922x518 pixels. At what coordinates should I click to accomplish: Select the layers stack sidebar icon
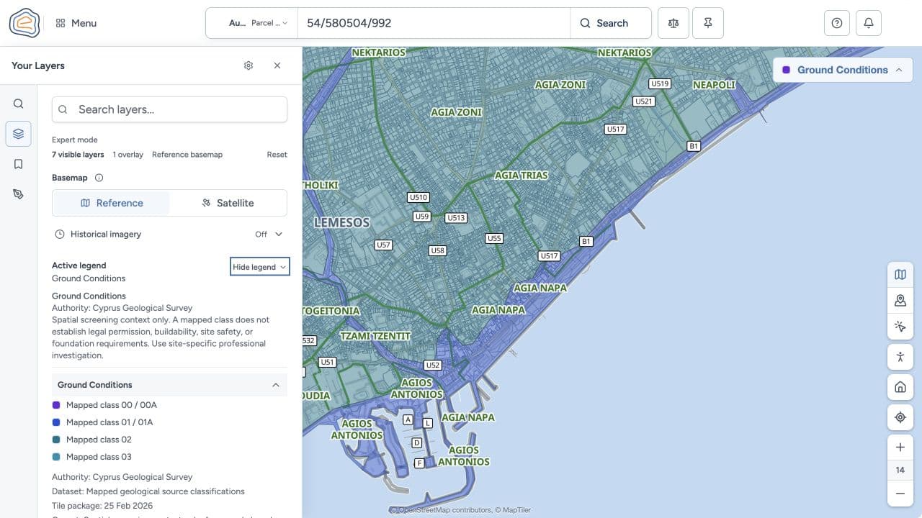pos(19,134)
